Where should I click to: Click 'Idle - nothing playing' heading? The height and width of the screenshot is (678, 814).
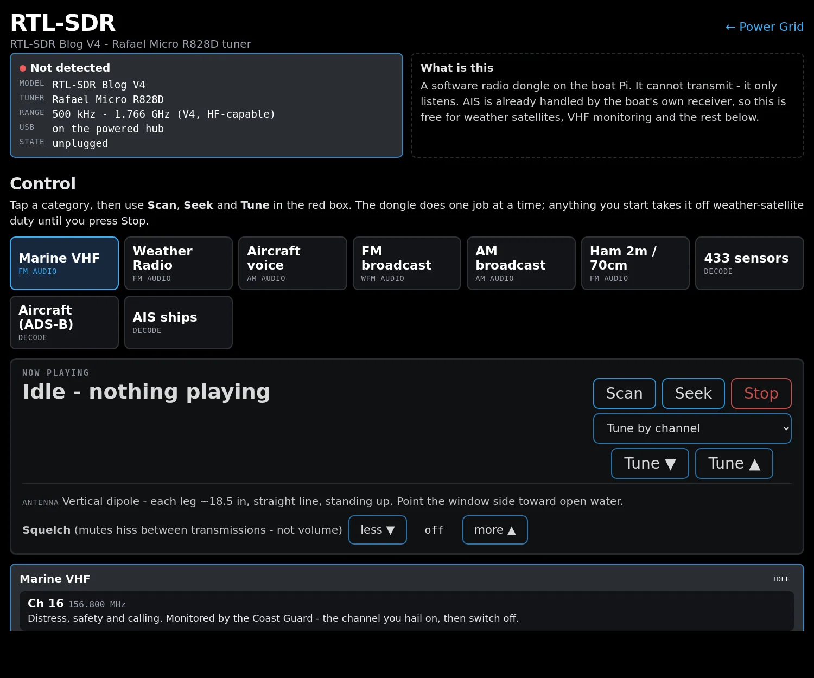click(147, 392)
